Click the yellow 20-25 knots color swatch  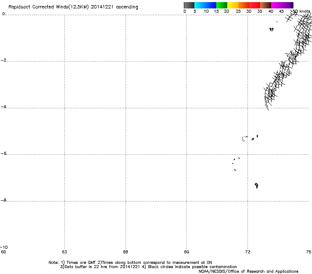pos(233,5)
